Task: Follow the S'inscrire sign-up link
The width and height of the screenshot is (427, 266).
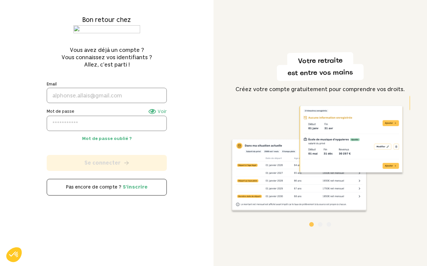Action: (135, 187)
